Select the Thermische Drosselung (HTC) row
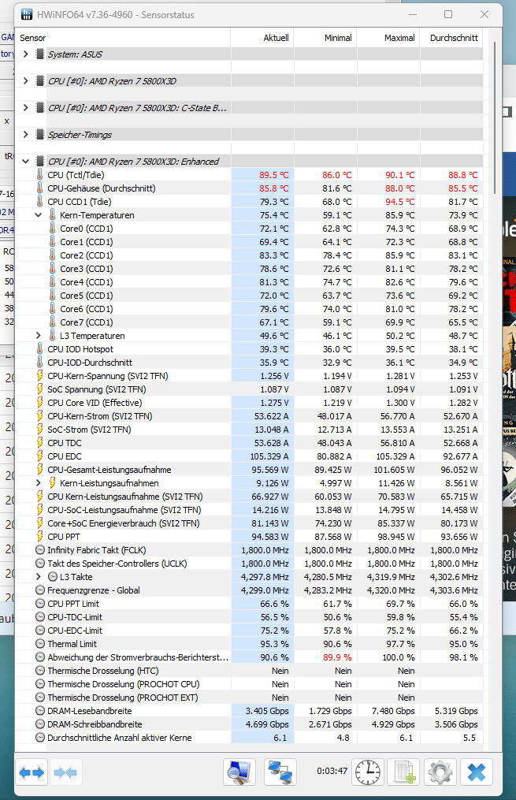The height and width of the screenshot is (800, 516). click(249, 671)
